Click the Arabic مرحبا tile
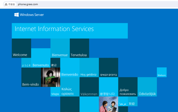The width and height of the screenshot is (178, 112). [123, 101]
